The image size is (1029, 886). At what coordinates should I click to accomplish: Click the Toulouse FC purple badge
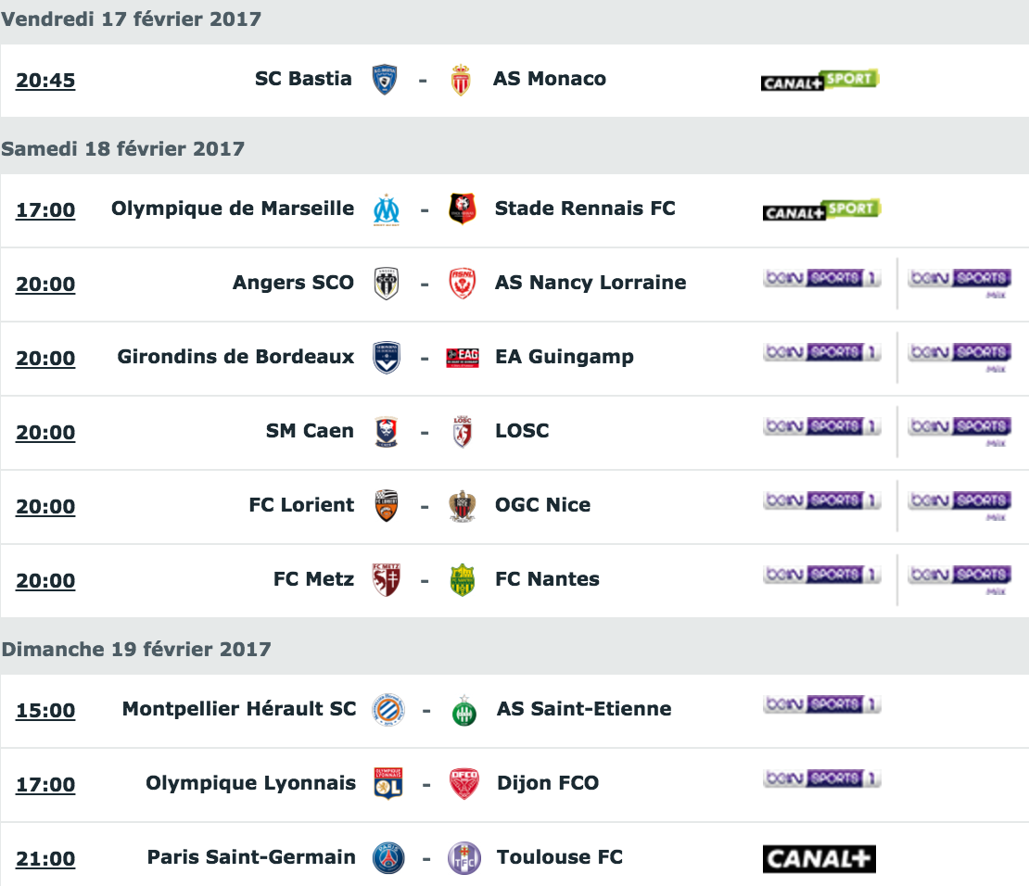(x=464, y=858)
